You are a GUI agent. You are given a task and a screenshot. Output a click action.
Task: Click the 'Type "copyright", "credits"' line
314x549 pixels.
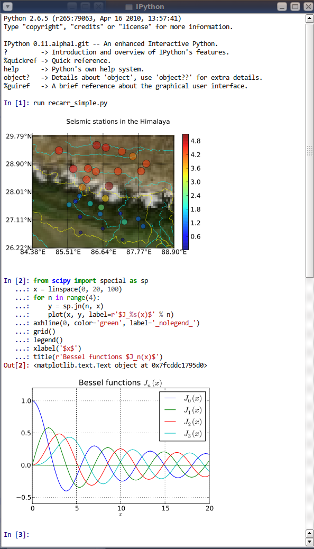(x=118, y=26)
